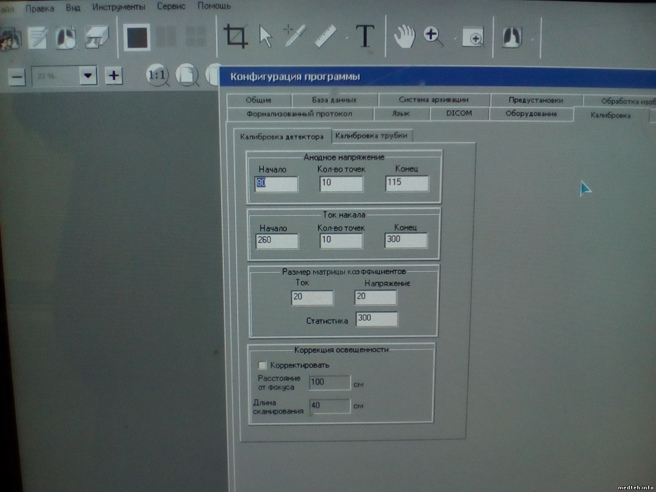Open the Оборудование tab
The height and width of the screenshot is (492, 656).
531,114
